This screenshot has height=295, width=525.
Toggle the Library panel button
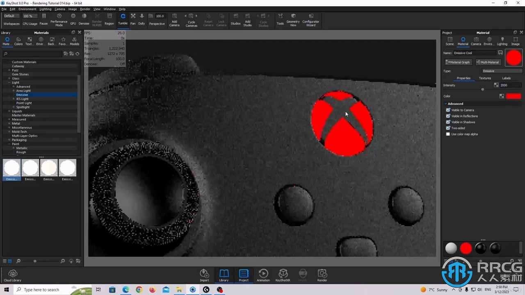coord(224,275)
